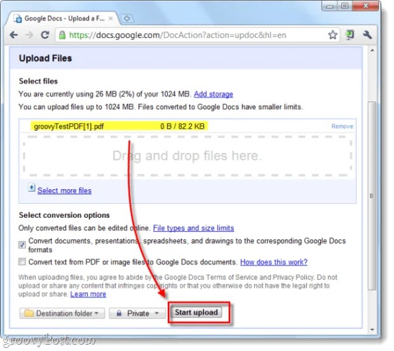Minimize the browser window

[329, 6]
